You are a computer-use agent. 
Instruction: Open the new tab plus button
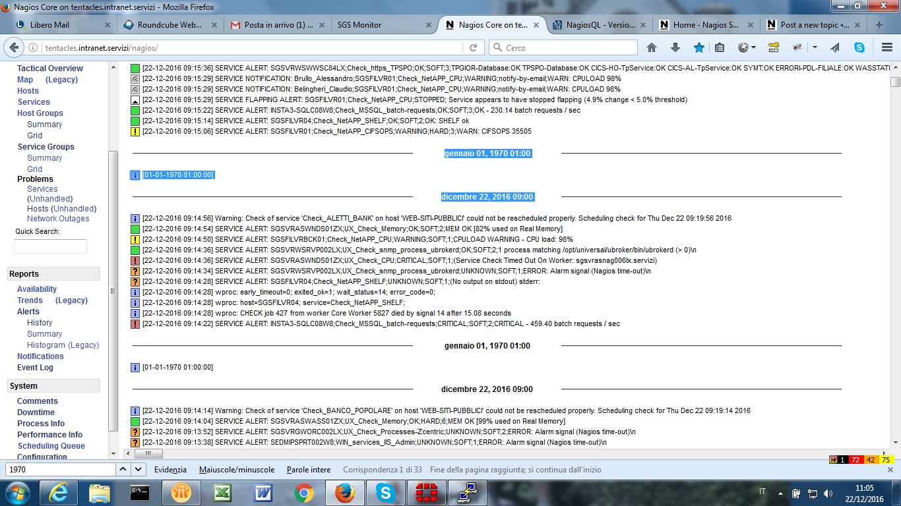(879, 25)
